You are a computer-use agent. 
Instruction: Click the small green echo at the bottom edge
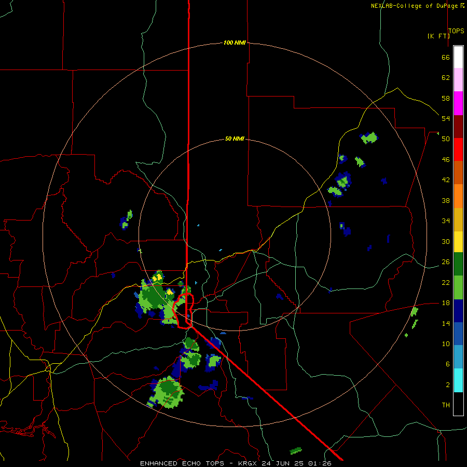pyautogui.click(x=296, y=450)
